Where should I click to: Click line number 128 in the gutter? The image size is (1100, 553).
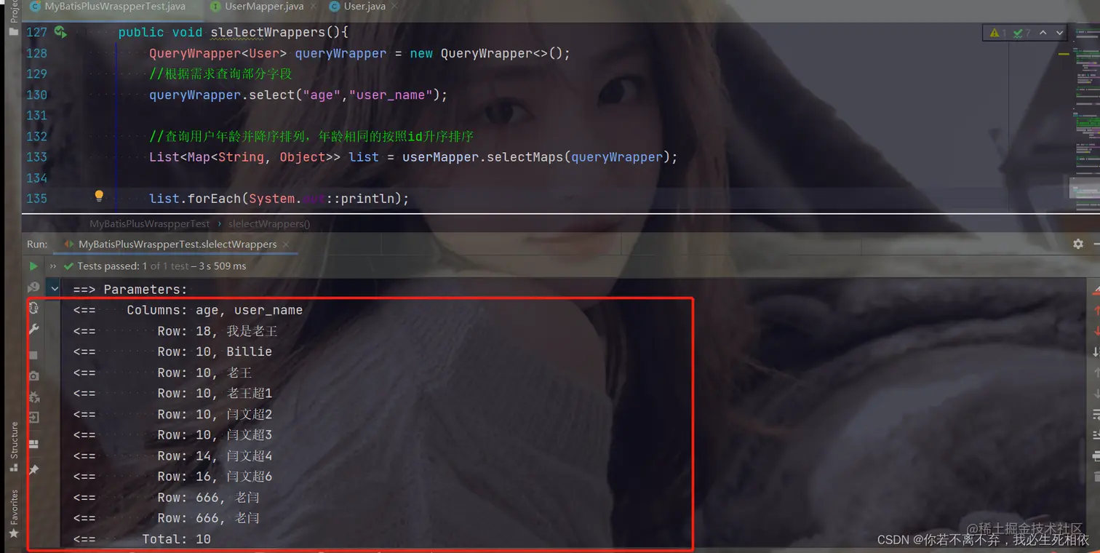pos(36,53)
